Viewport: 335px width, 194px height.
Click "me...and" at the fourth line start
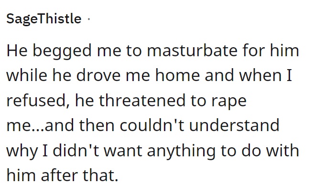click(39, 125)
